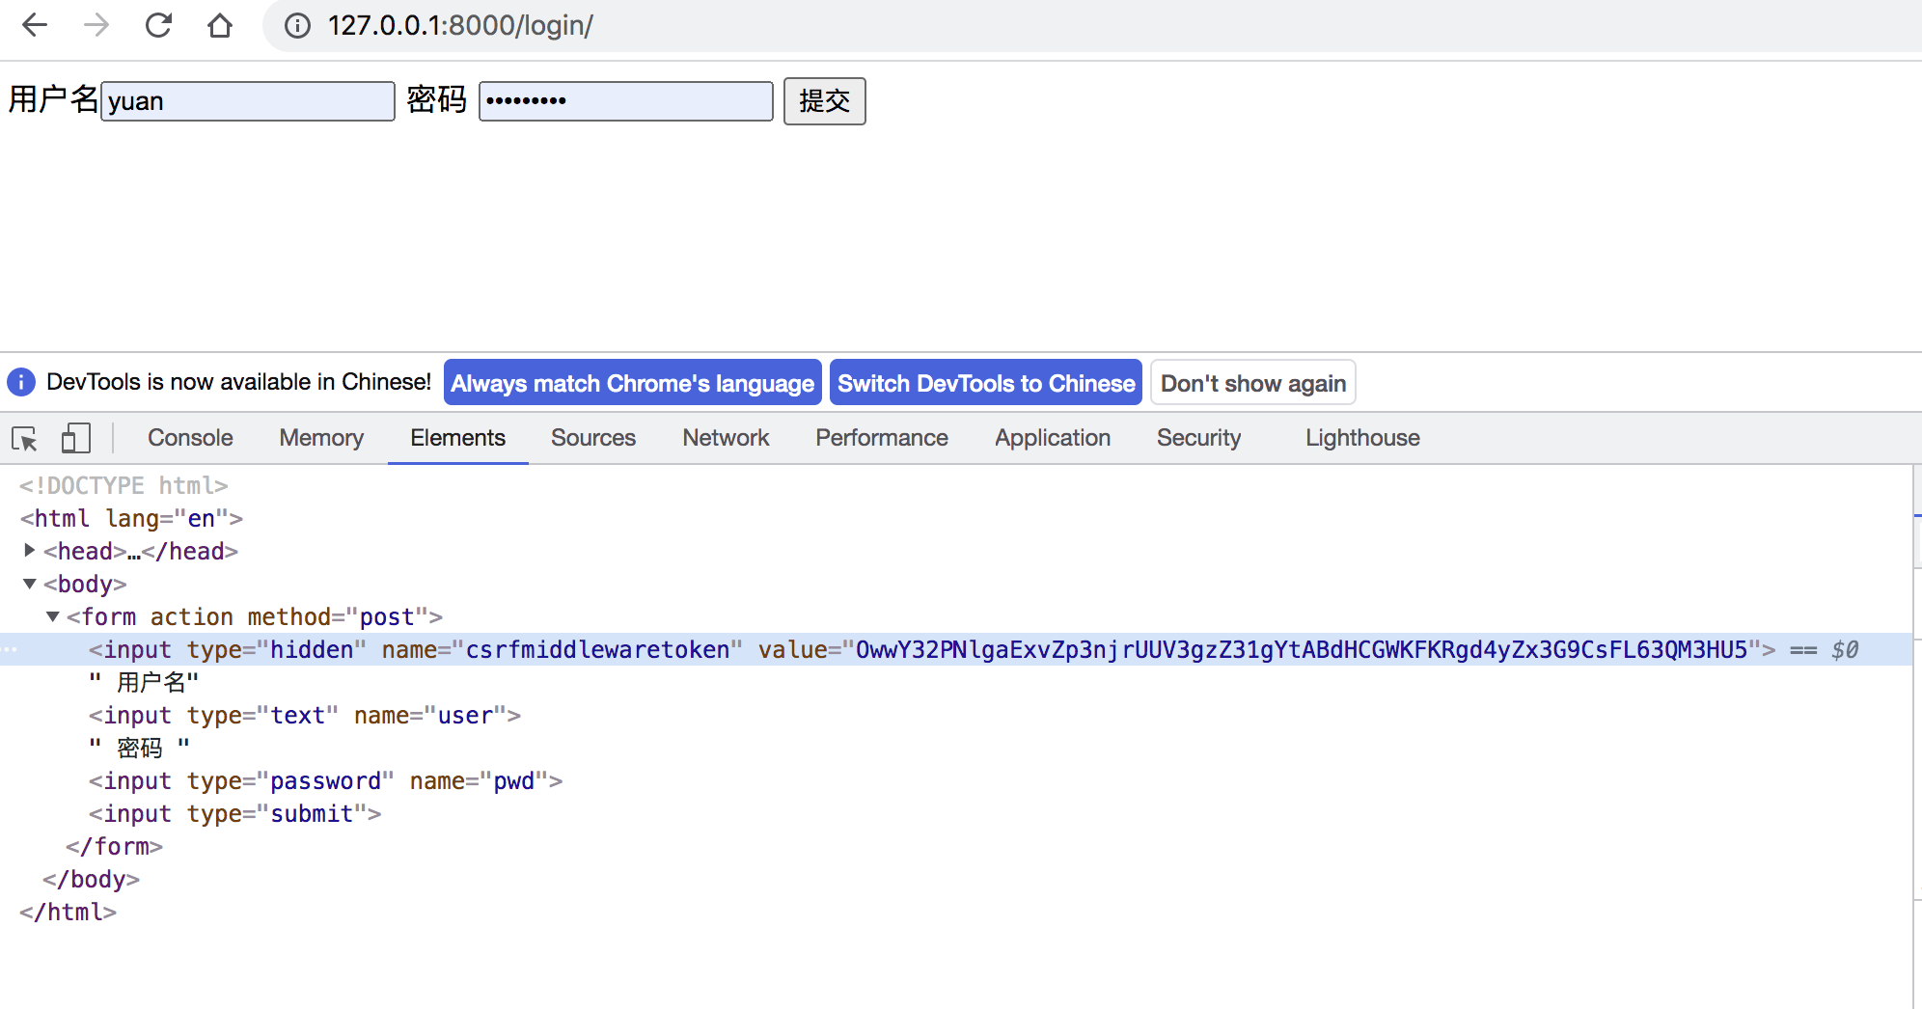Dismiss with Don't show again button
The height and width of the screenshot is (1009, 1922).
point(1253,383)
